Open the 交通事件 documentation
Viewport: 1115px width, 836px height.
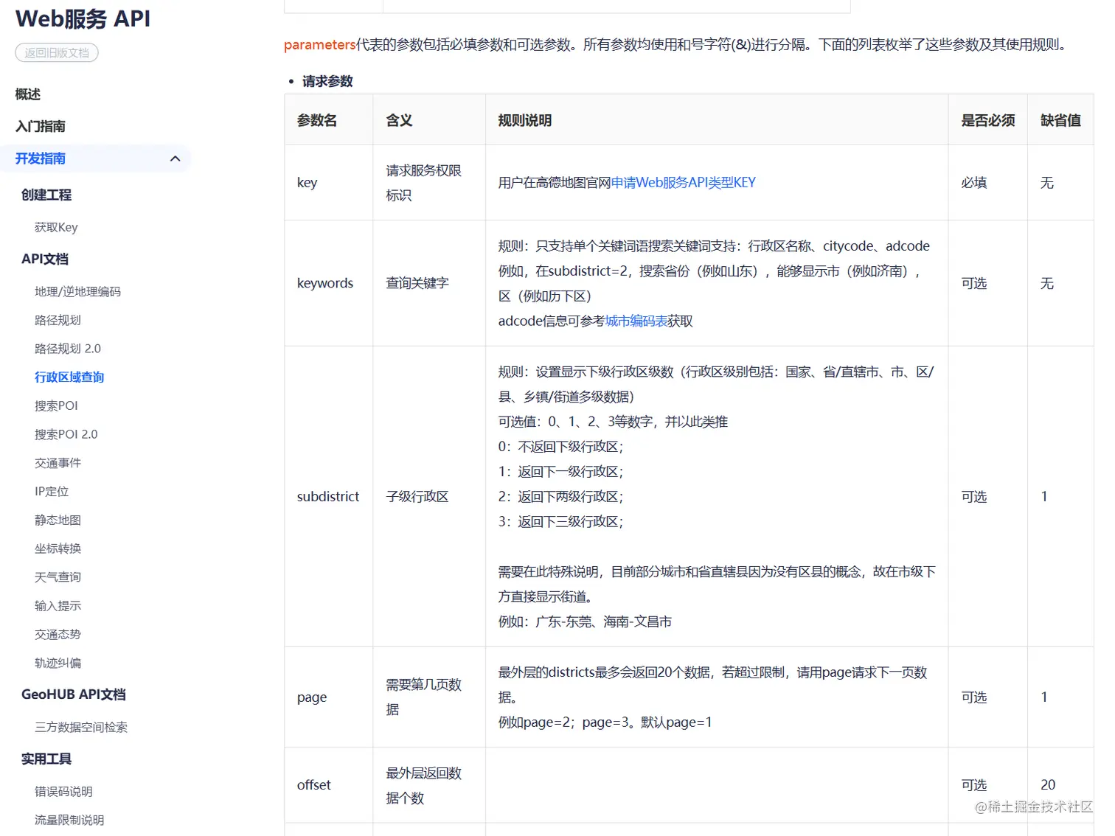pos(58,463)
